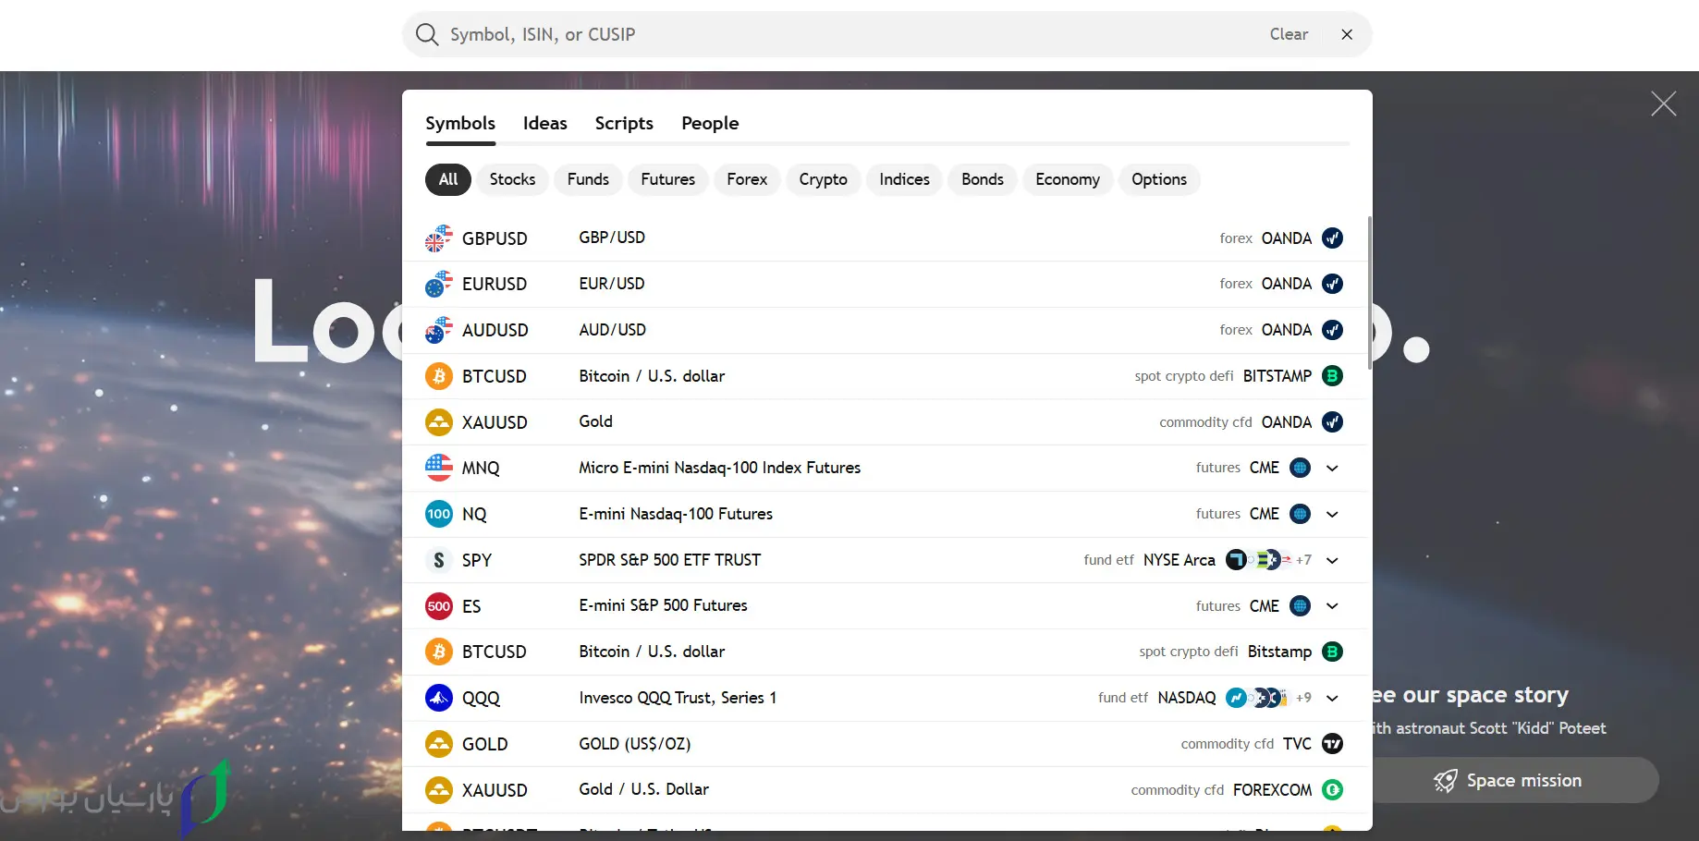The height and width of the screenshot is (841, 1699).
Task: Click the +9 exchanges count in QQQ row
Action: click(1303, 698)
